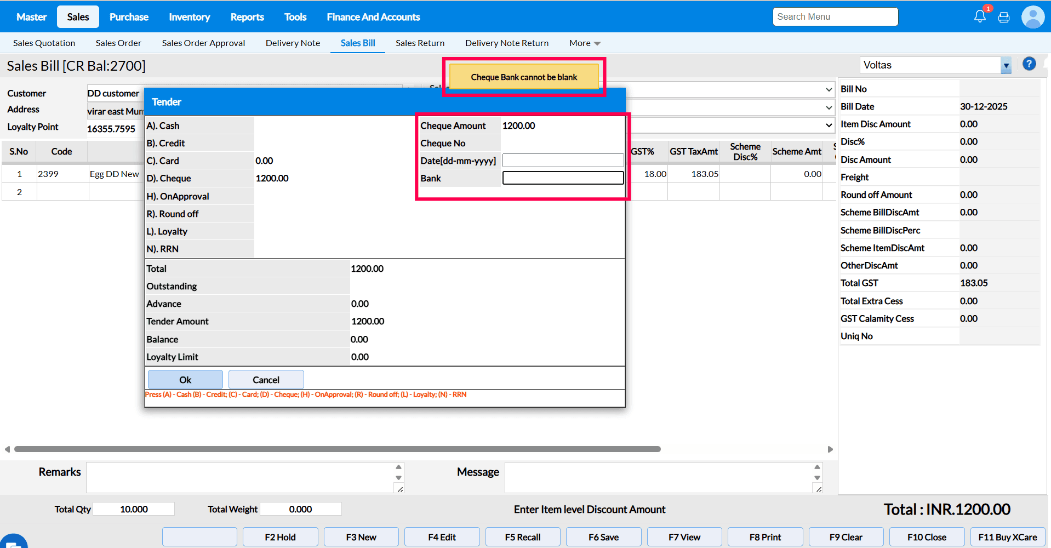The width and height of the screenshot is (1051, 548).
Task: Open the user profile avatar
Action: coord(1033,17)
